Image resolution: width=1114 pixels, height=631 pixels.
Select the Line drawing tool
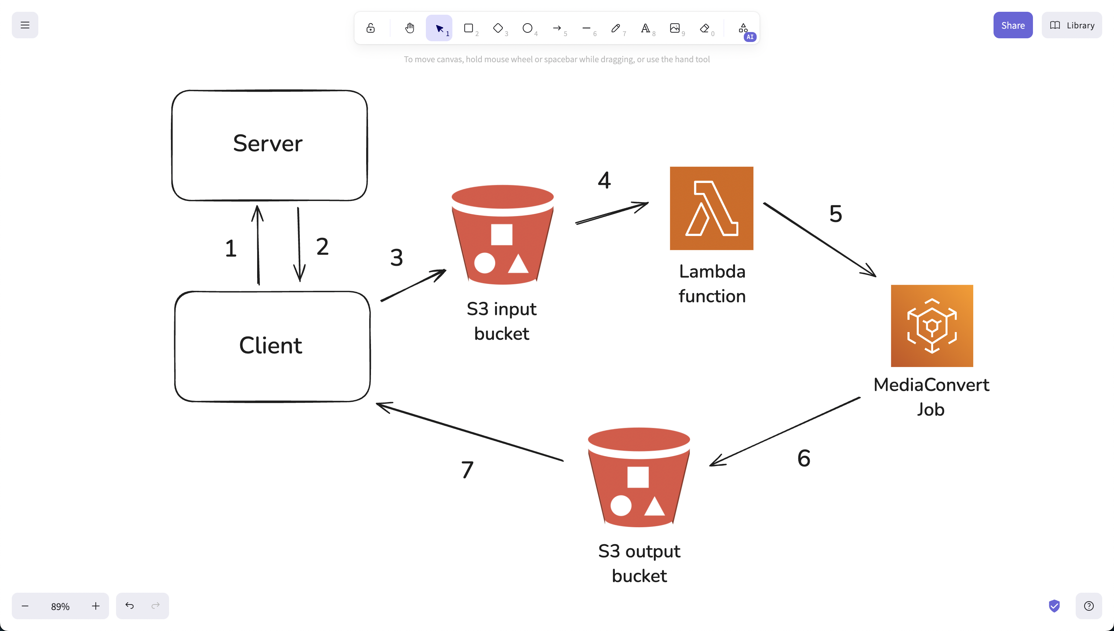pos(586,28)
